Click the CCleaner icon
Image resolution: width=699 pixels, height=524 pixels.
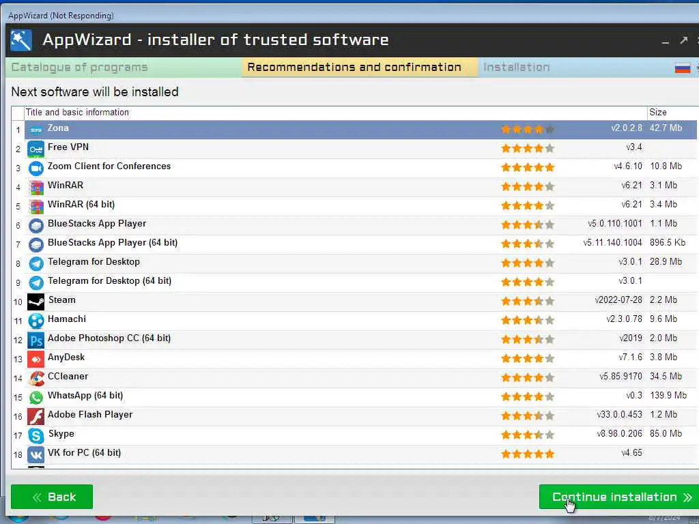35,378
